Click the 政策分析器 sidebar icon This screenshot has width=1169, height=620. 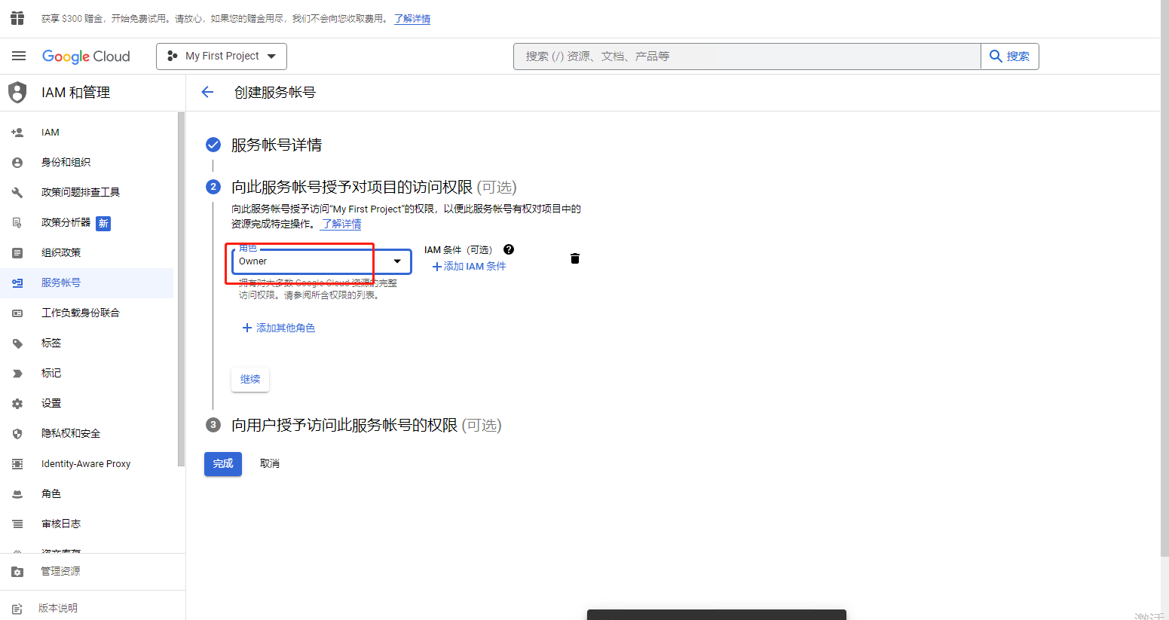pos(17,223)
